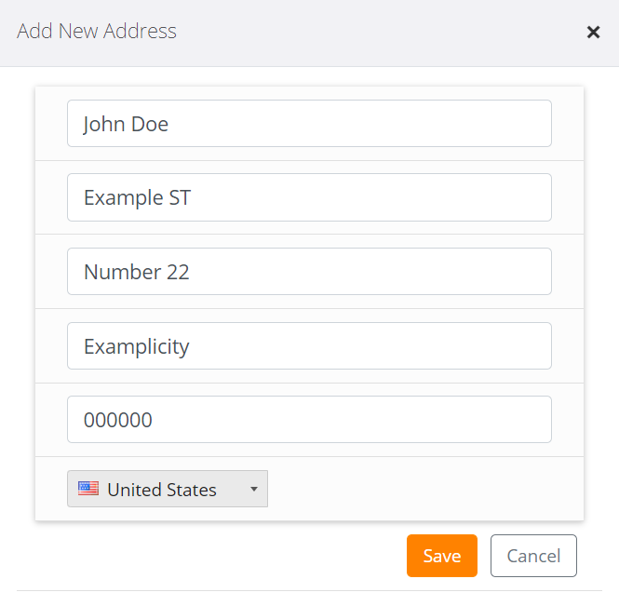The height and width of the screenshot is (606, 619).
Task: Cancel adding the address
Action: point(533,556)
